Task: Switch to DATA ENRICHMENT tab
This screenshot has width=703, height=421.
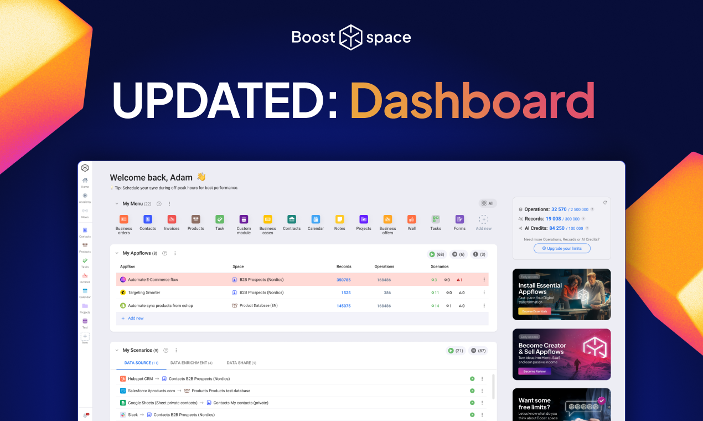Action: 192,363
